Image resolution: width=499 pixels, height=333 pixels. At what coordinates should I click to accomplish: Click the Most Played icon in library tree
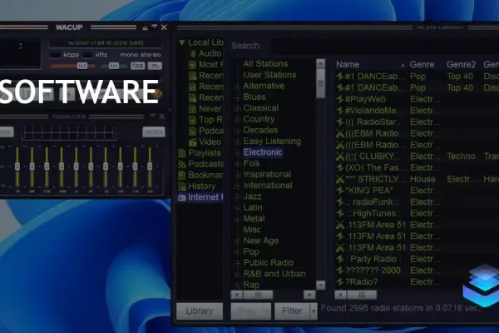pos(193,65)
